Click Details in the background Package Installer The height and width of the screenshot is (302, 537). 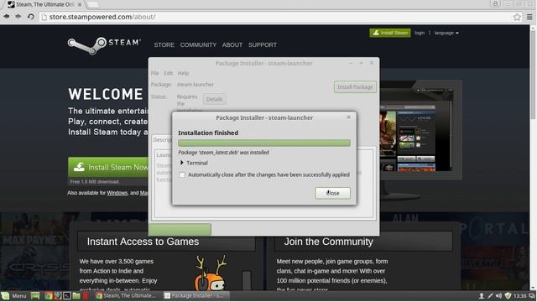click(215, 99)
